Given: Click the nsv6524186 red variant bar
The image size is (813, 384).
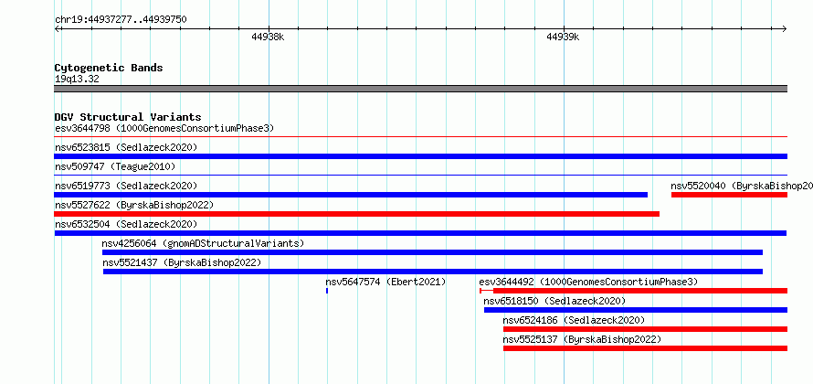Looking at the screenshot, I should 645,329.
